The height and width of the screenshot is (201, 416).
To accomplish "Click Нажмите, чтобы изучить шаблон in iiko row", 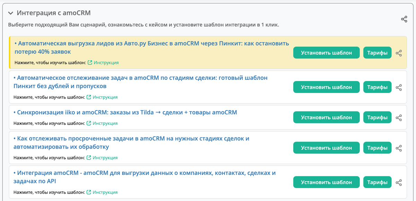I will pos(49,123).
